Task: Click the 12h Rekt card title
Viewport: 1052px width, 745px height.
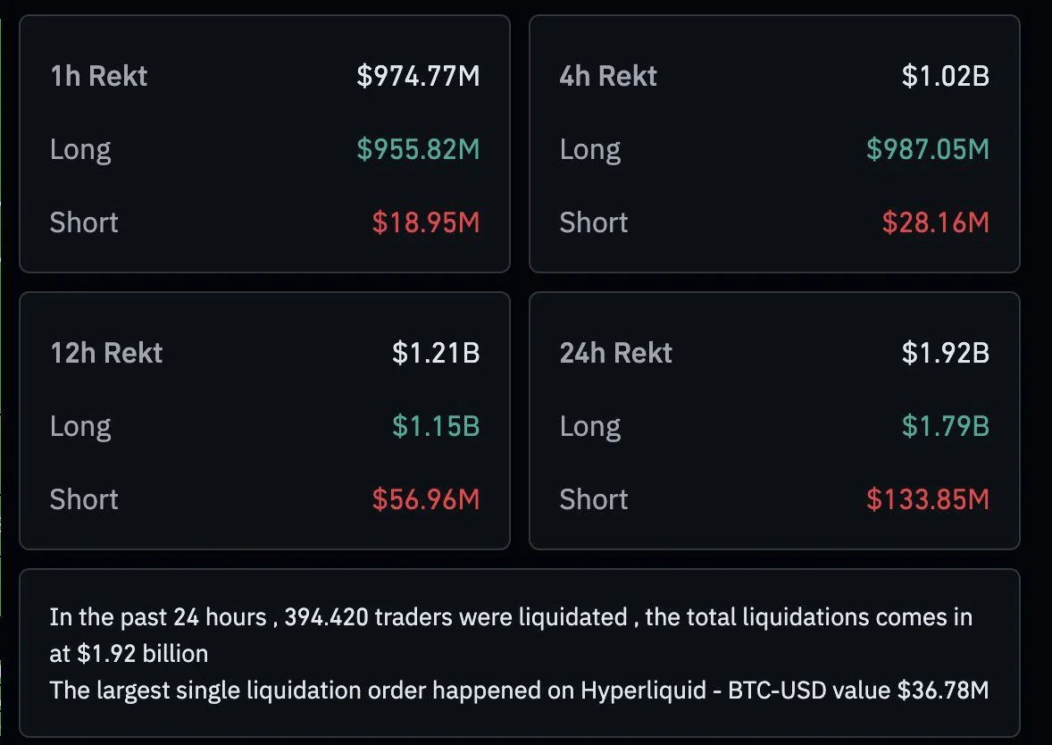Action: pyautogui.click(x=106, y=353)
